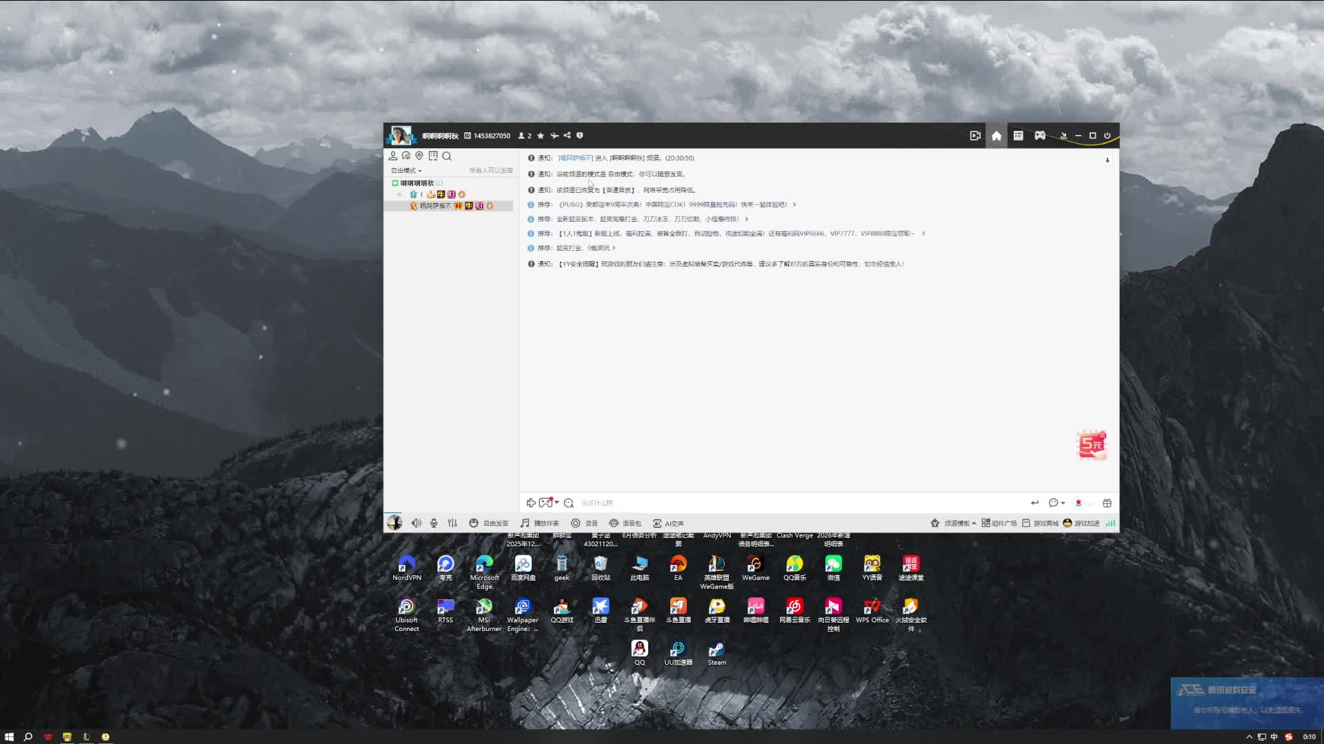Click the search magnifier icon in channel sidebar

[x=447, y=156]
